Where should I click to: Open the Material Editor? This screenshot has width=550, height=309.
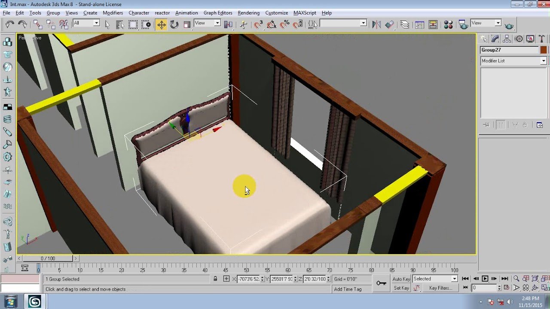(448, 24)
